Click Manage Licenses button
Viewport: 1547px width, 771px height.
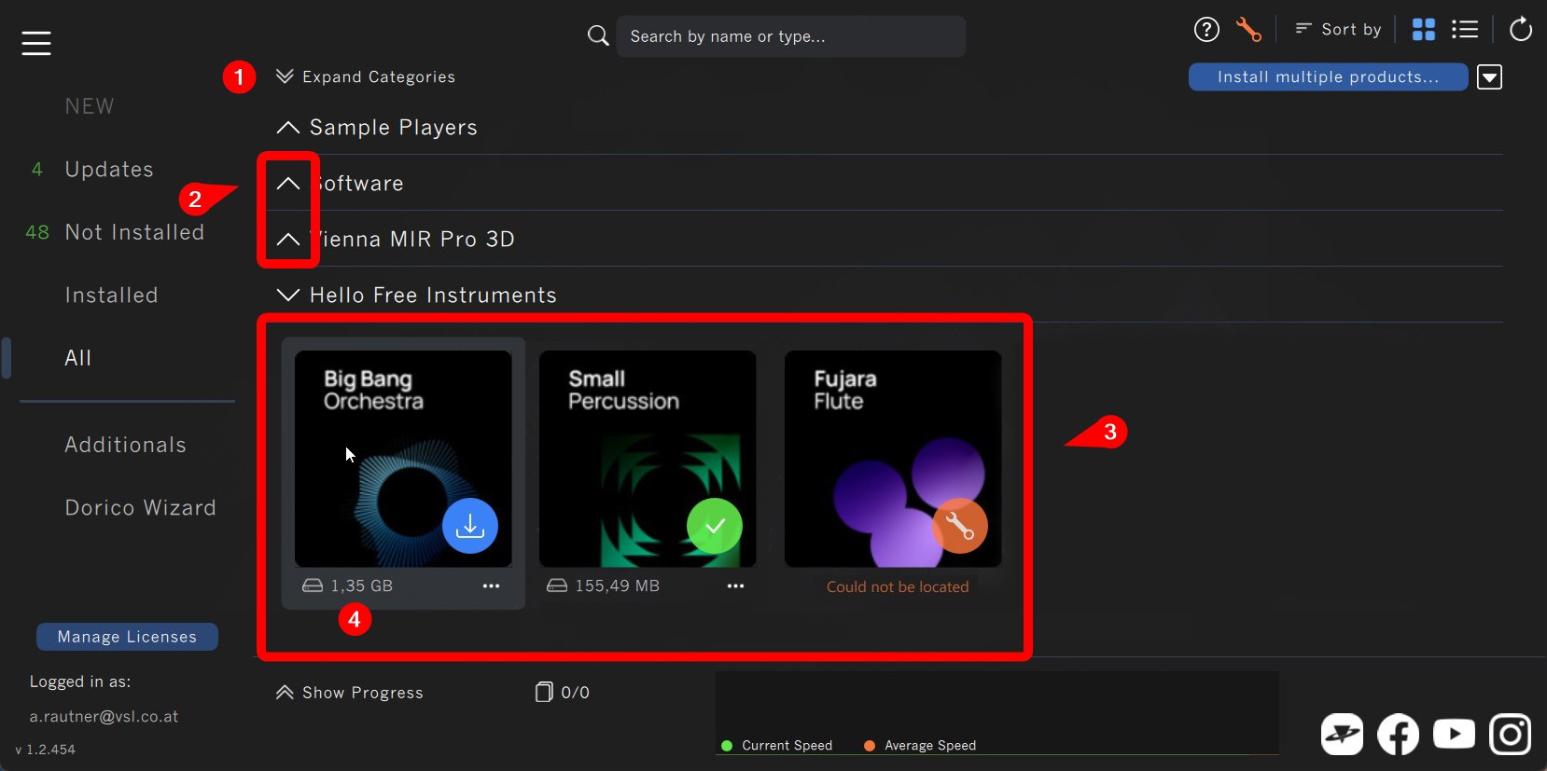(x=127, y=637)
